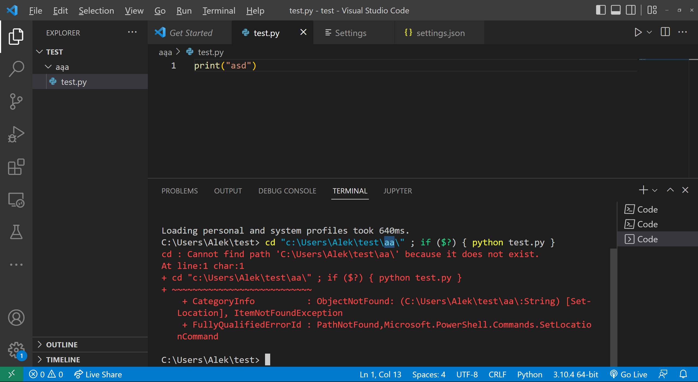The height and width of the screenshot is (382, 698).
Task: Open Source Control view icon
Action: [16, 102]
